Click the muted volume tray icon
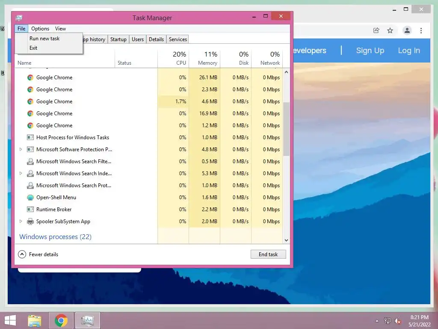The image size is (438, 329). pos(397,321)
